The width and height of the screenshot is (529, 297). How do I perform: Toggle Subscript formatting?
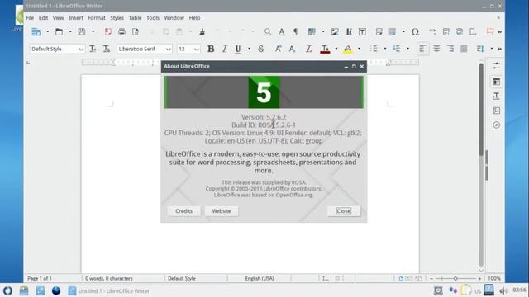292,49
